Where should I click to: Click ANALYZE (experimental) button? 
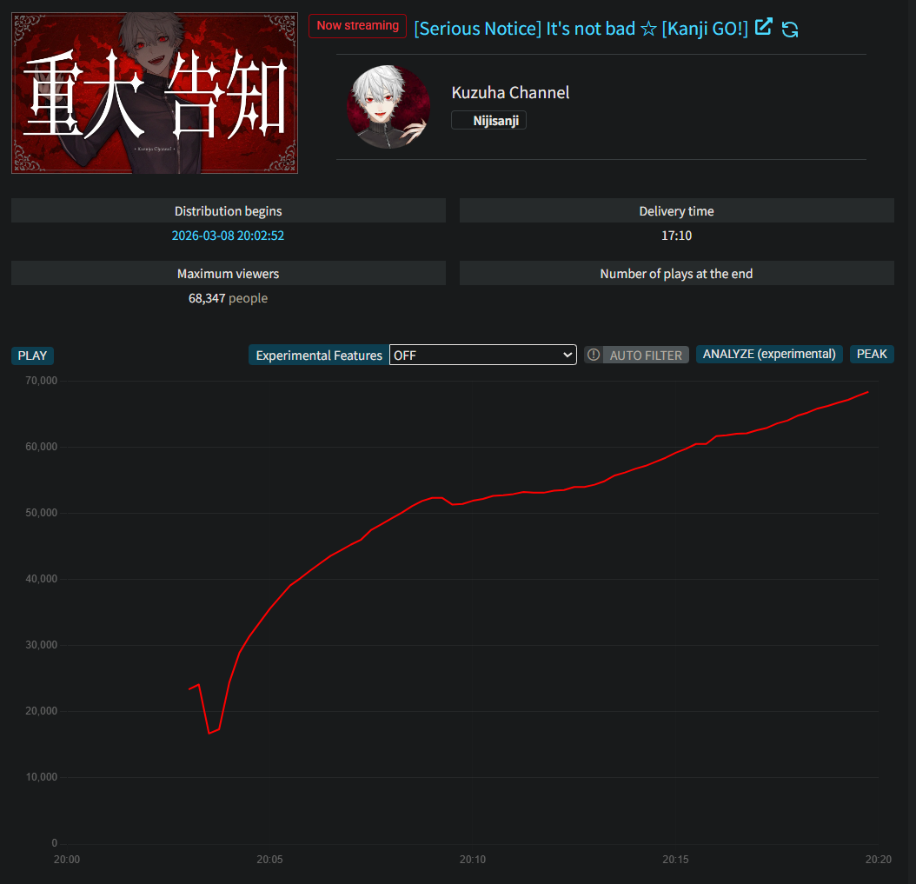tap(769, 354)
